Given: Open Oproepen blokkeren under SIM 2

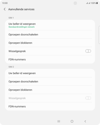Looking at the screenshot, I should [x=50, y=90].
